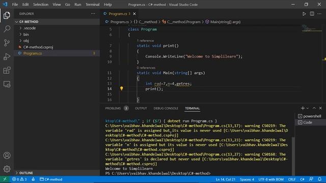Screen dimensions: 326x183
Task: Open the Selection menu
Action: (x=41, y=5)
